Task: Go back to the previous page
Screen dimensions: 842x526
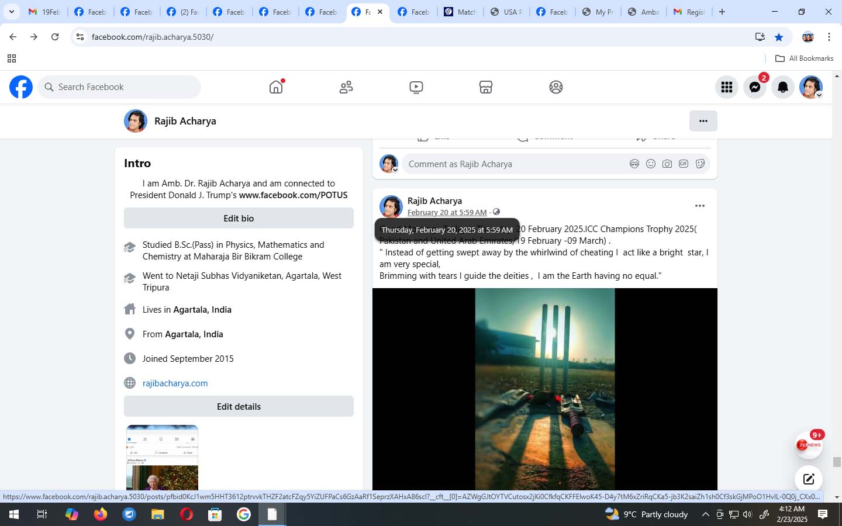Action: [13, 37]
